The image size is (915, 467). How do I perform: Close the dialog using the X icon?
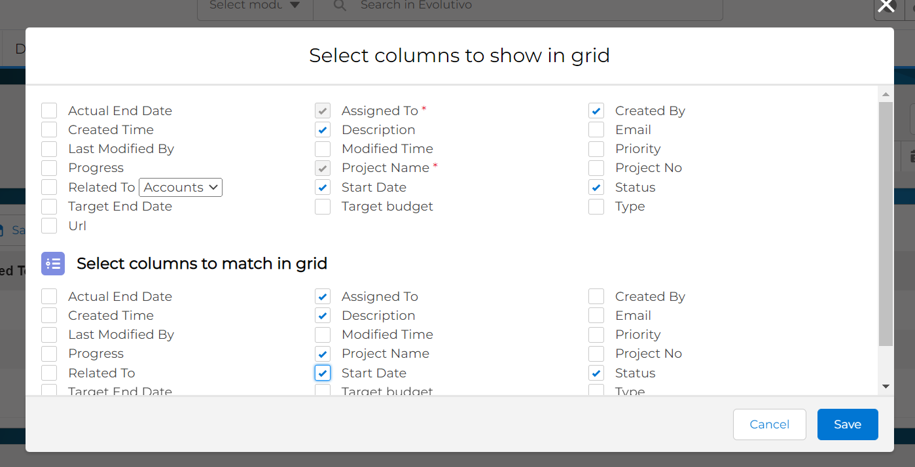click(886, 6)
